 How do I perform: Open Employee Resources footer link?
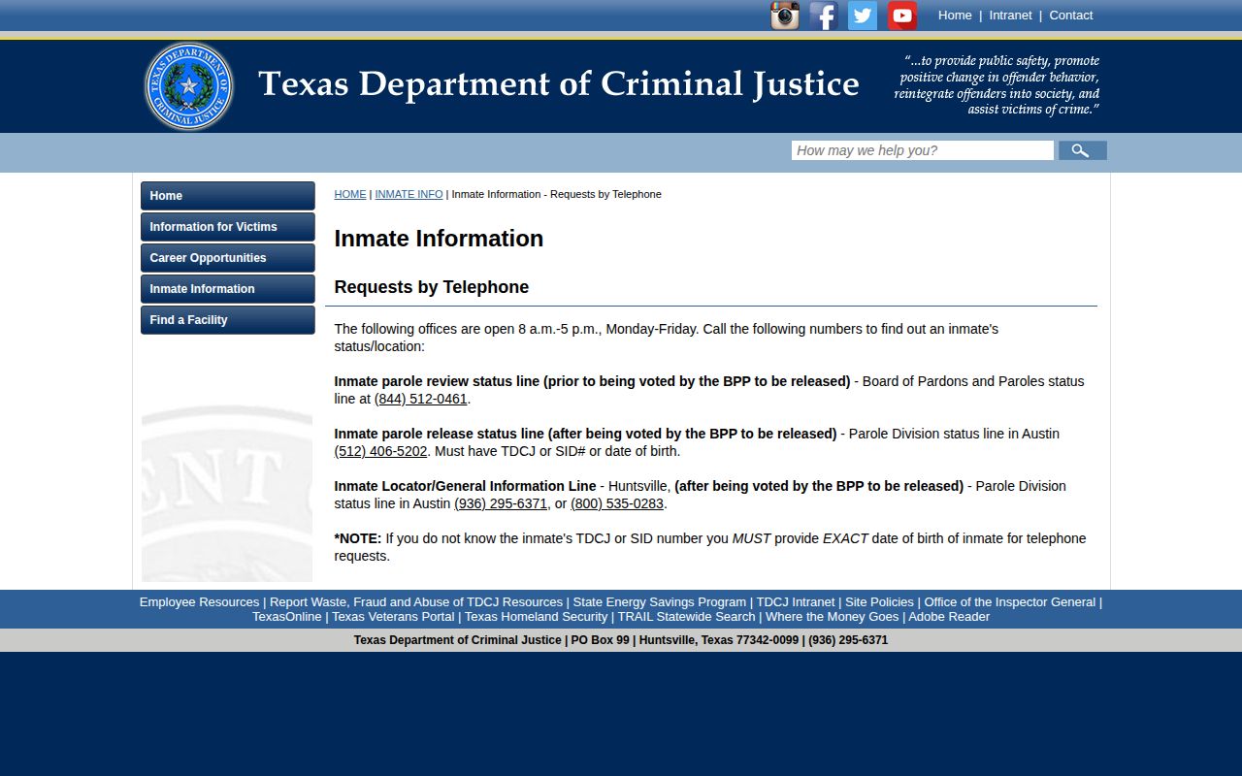[x=199, y=602]
